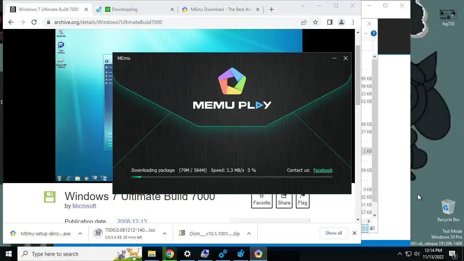Close the Downloading tab

173,9
